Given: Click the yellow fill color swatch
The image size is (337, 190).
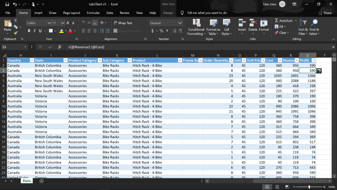Looking at the screenshot, I should pyautogui.click(x=62, y=31).
